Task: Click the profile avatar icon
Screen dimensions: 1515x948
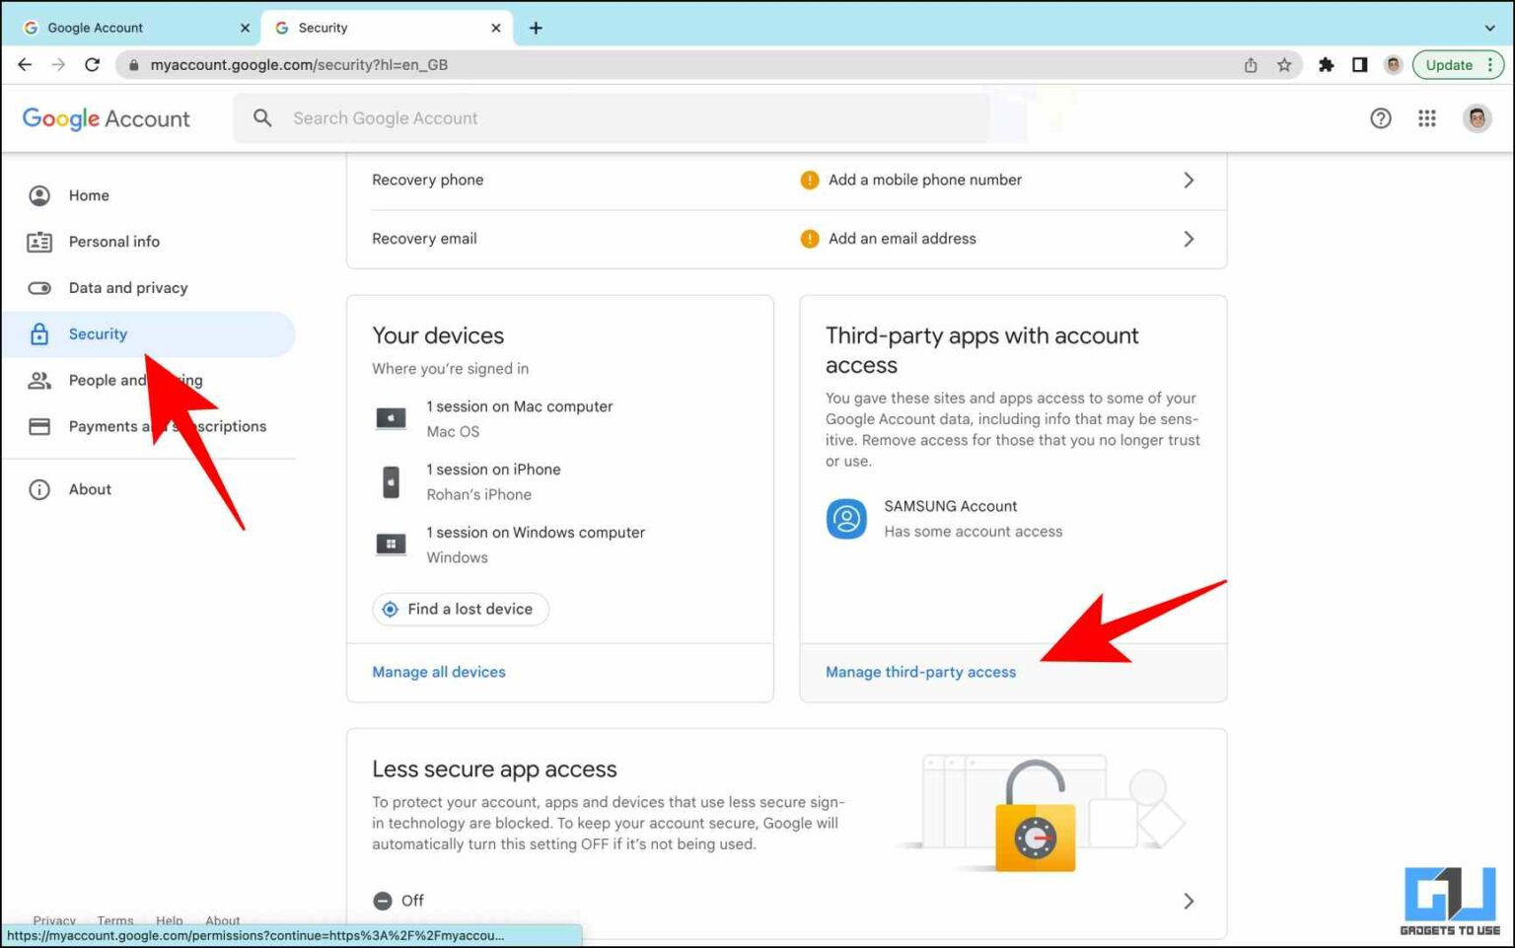Action: (1477, 117)
